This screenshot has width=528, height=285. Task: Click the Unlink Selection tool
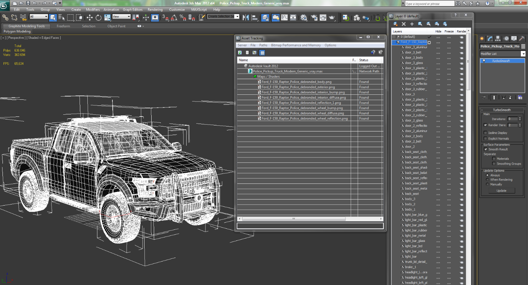(14, 17)
